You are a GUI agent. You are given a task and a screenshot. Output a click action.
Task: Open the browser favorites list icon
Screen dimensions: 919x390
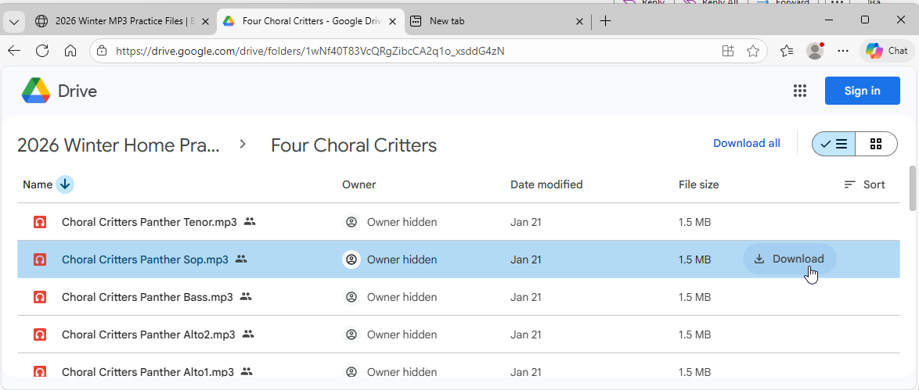pos(787,51)
